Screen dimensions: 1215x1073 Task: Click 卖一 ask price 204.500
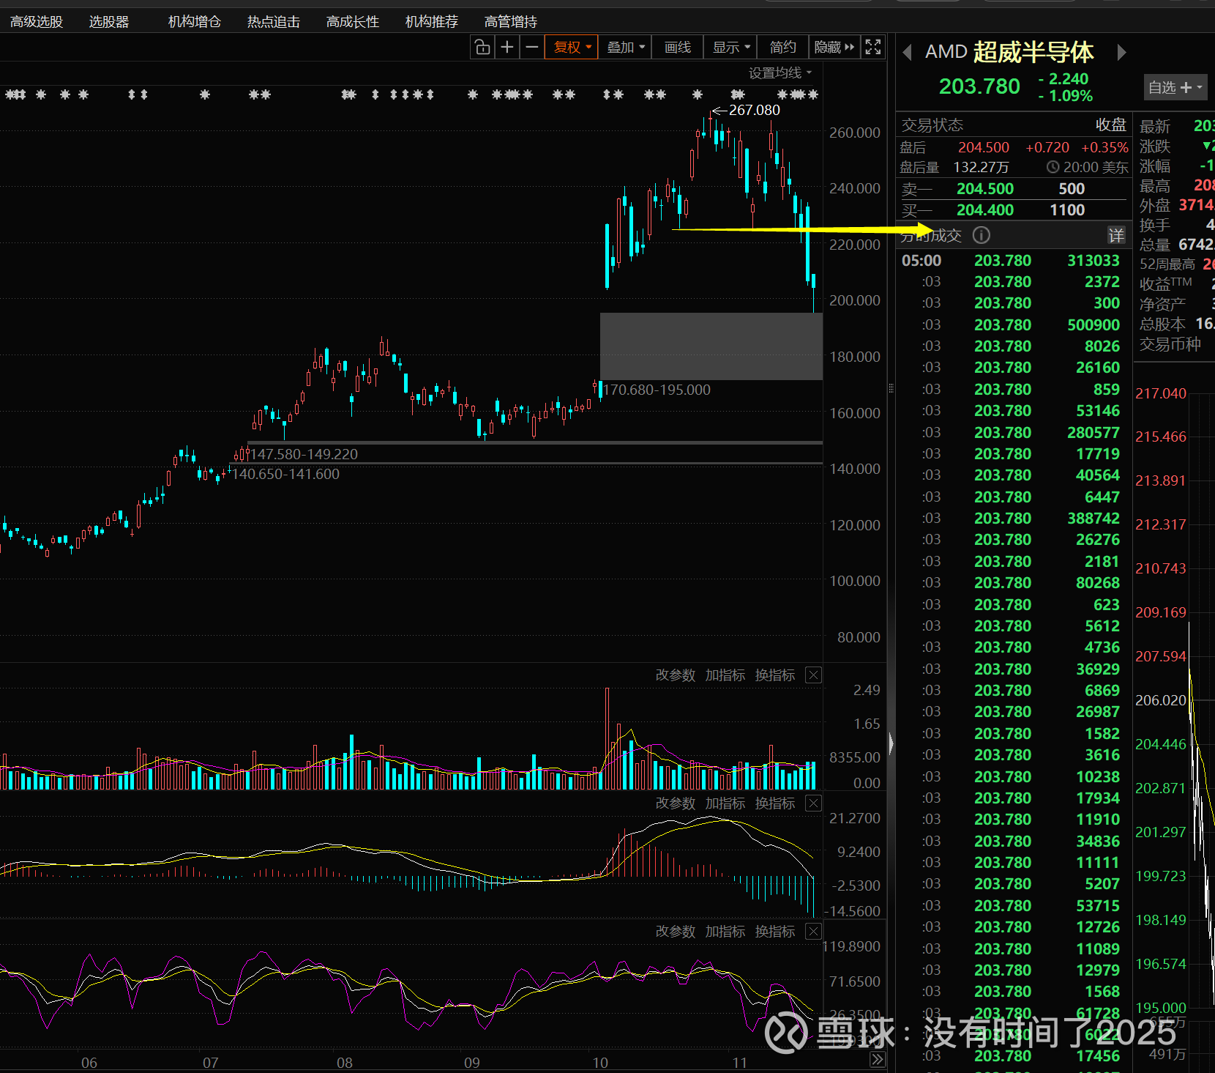pyautogui.click(x=985, y=189)
